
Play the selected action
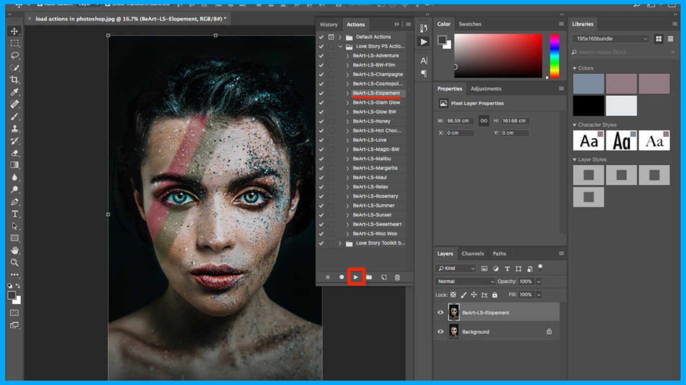(356, 277)
